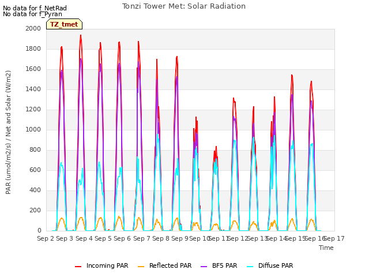Click the Sep 9 x-axis date label
Viewport: 369px width, 277px height.
click(x=180, y=238)
